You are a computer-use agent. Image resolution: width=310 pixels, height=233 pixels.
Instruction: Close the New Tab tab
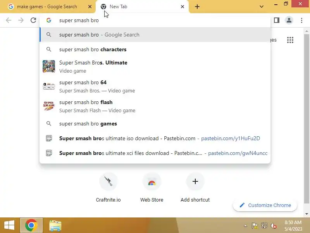point(183,7)
